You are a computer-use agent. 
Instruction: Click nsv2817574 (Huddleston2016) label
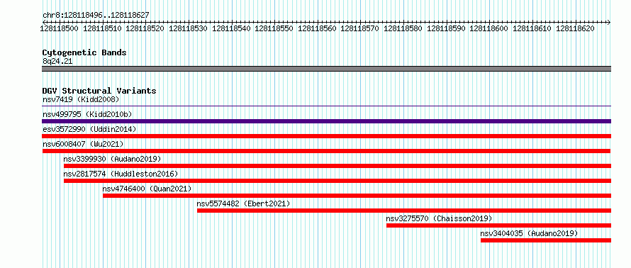pos(121,174)
